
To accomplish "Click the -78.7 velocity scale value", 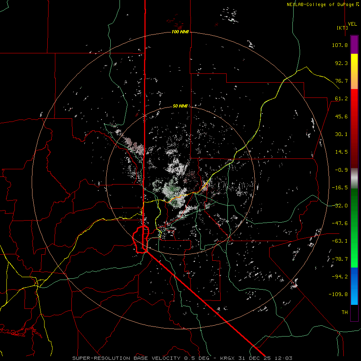I will point(340,259).
